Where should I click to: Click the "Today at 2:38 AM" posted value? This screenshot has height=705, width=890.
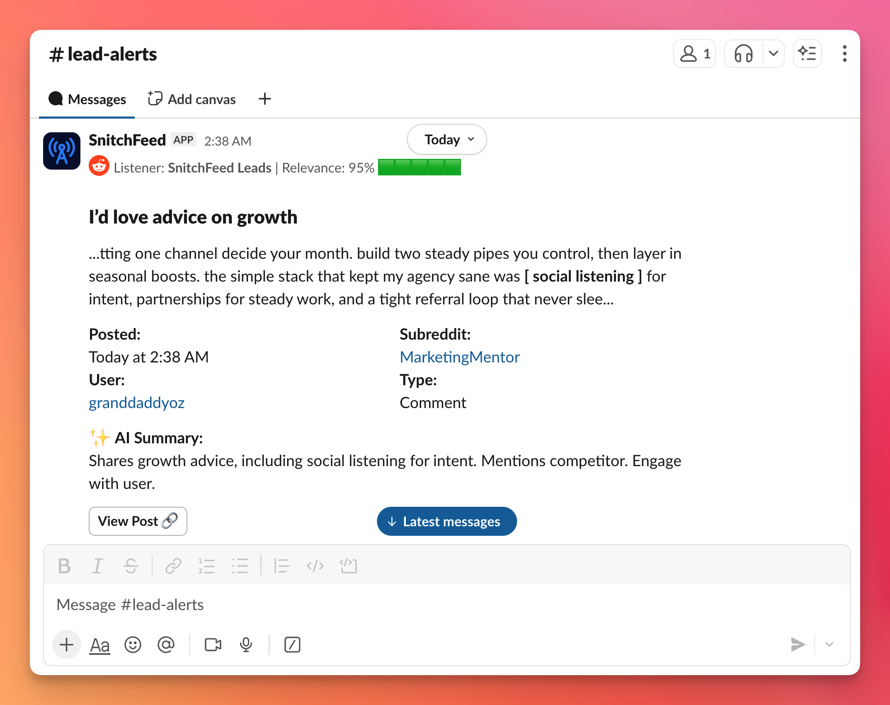148,357
